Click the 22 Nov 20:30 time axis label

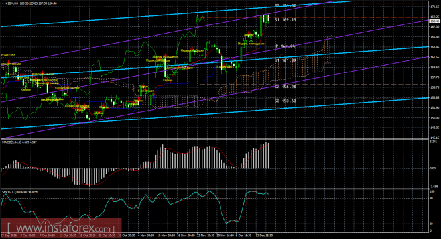click(205, 236)
